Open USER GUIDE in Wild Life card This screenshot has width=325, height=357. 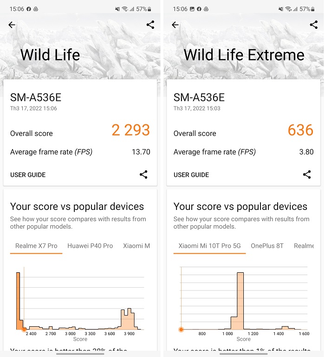point(28,175)
